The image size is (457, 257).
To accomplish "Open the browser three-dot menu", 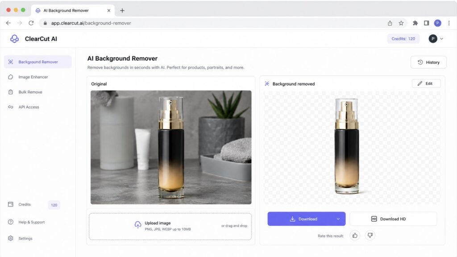I will point(449,23).
